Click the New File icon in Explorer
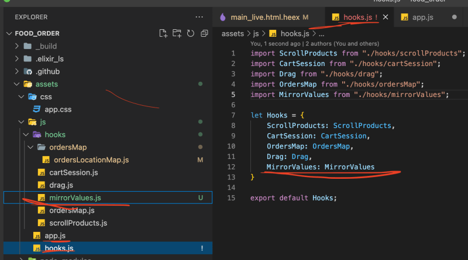Image resolution: width=468 pixels, height=260 pixels. 163,33
